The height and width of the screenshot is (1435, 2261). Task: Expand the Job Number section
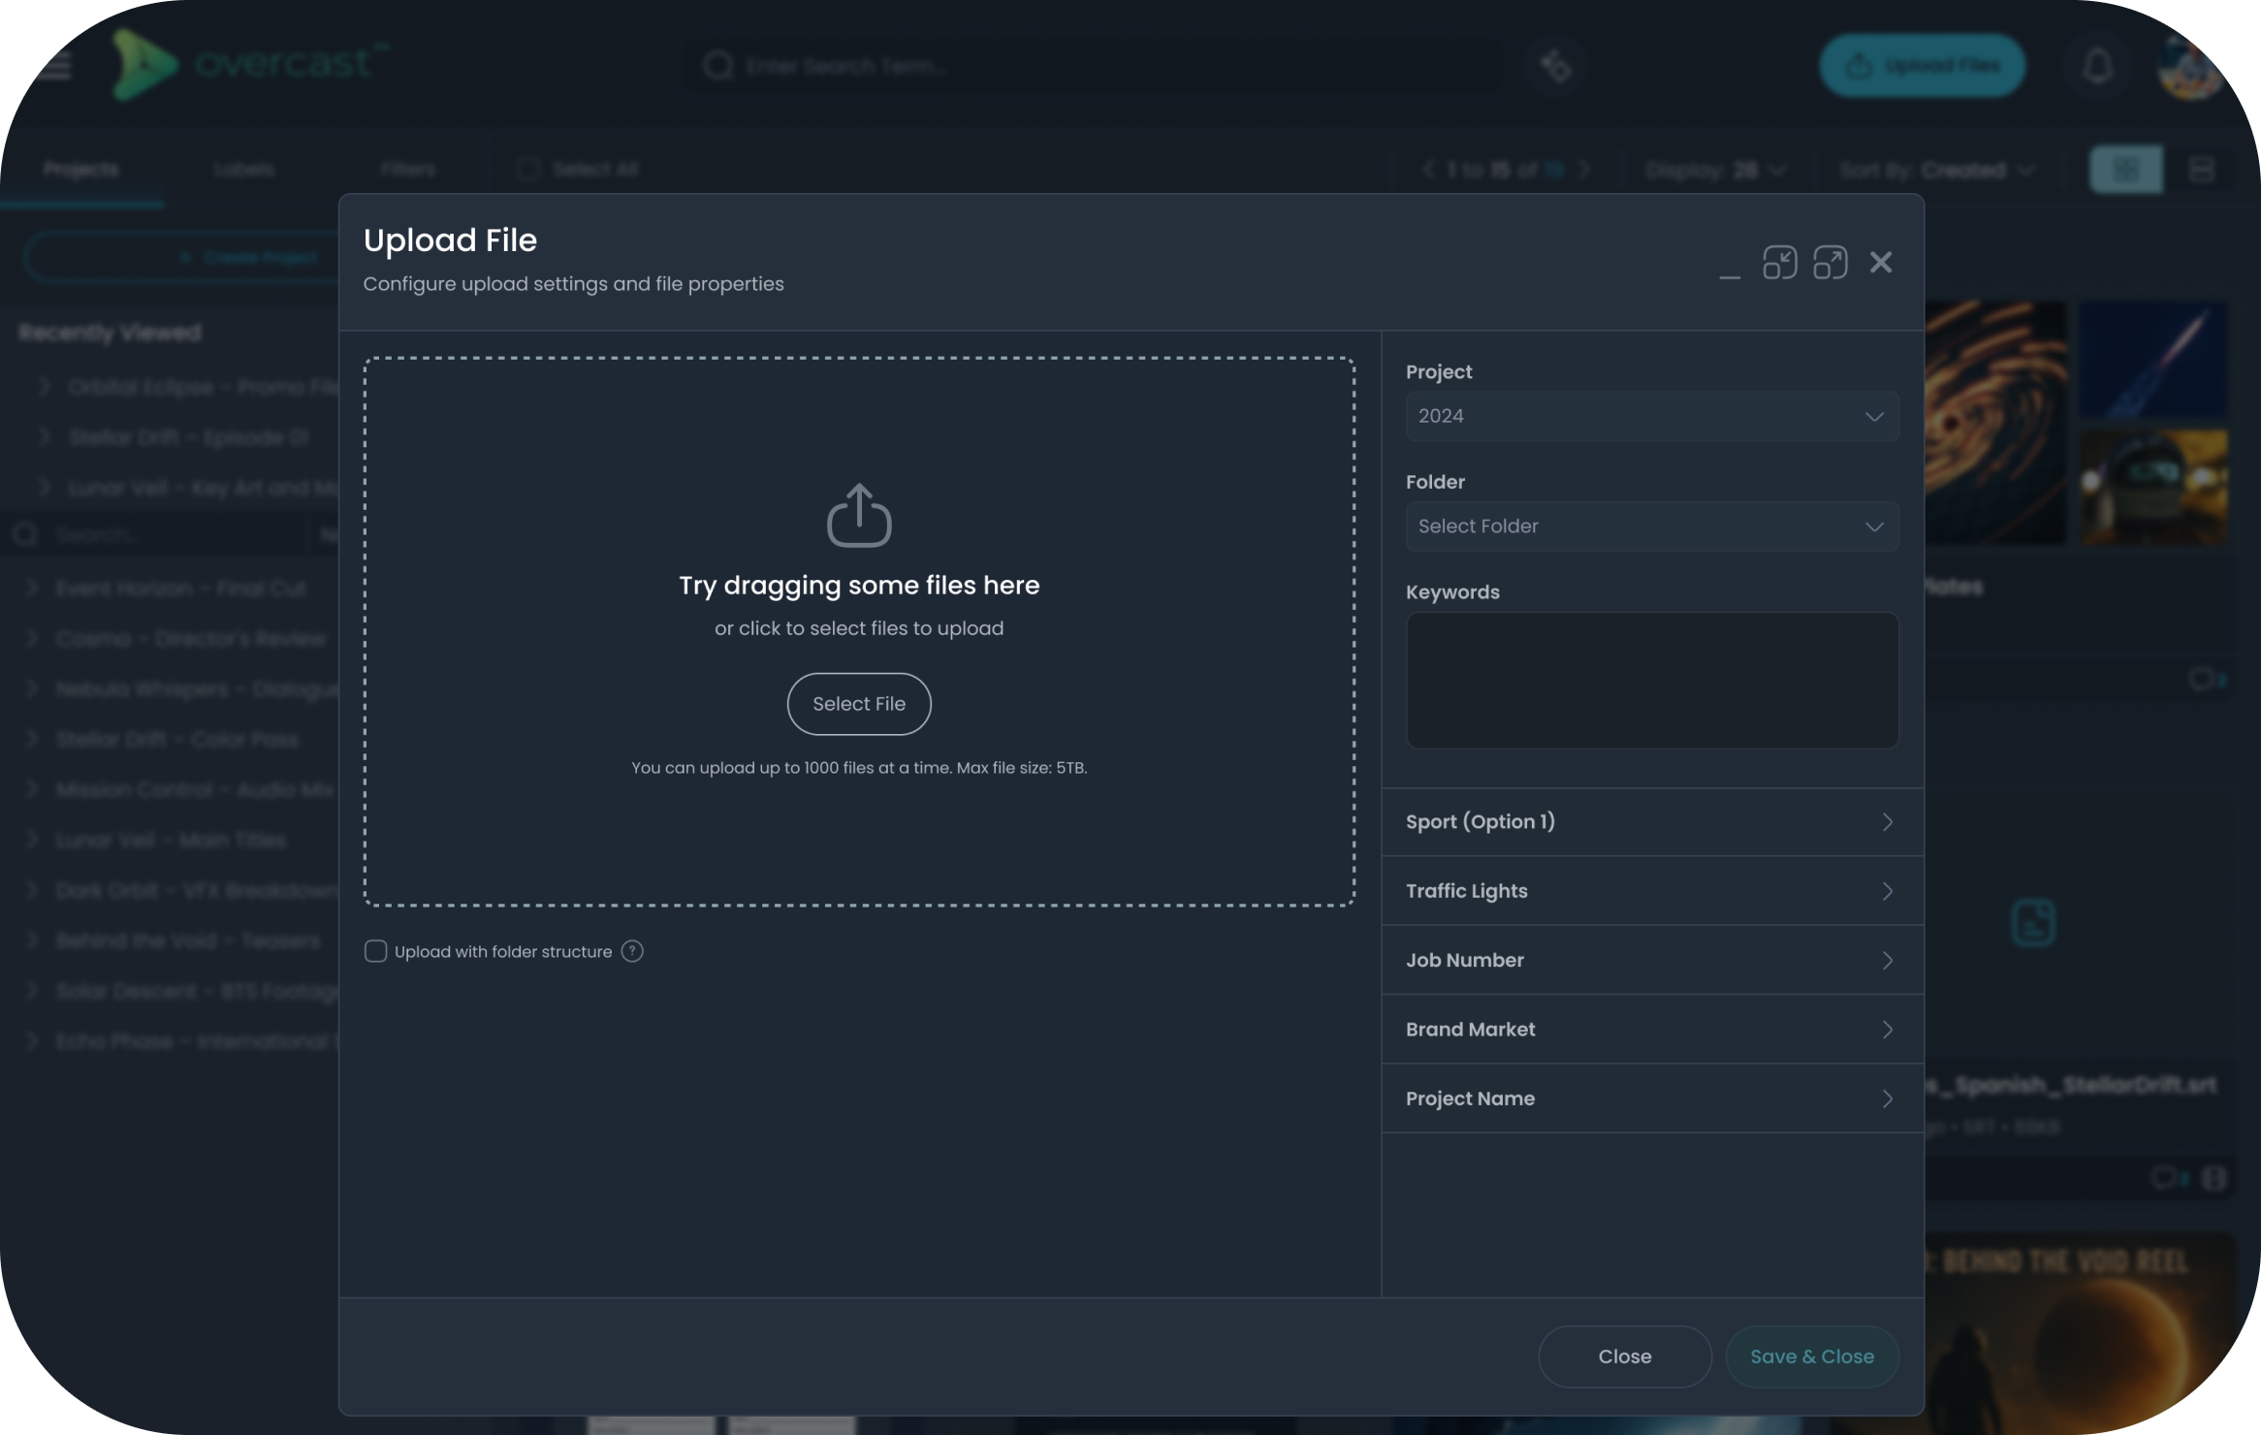tap(1651, 960)
